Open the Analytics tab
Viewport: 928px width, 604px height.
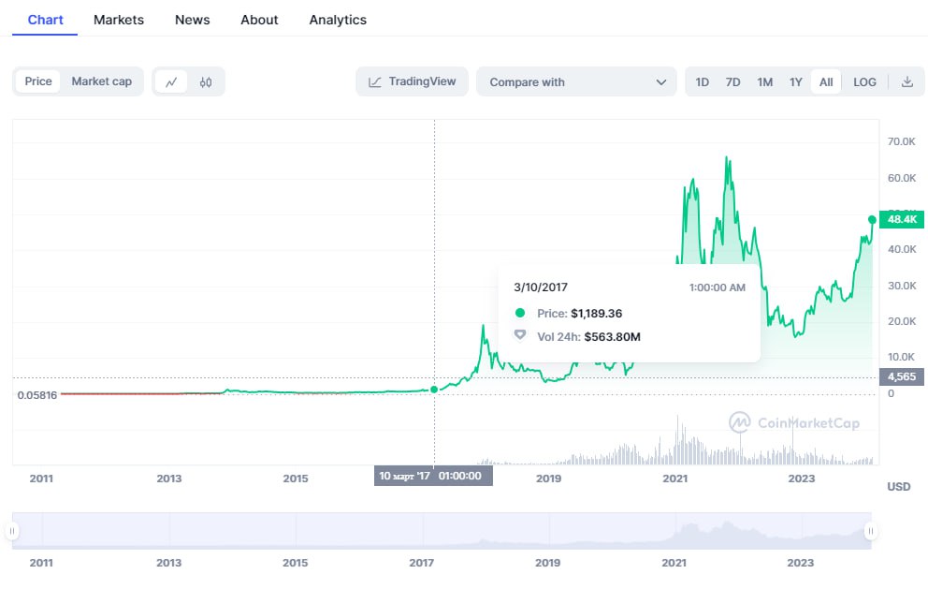pos(338,21)
